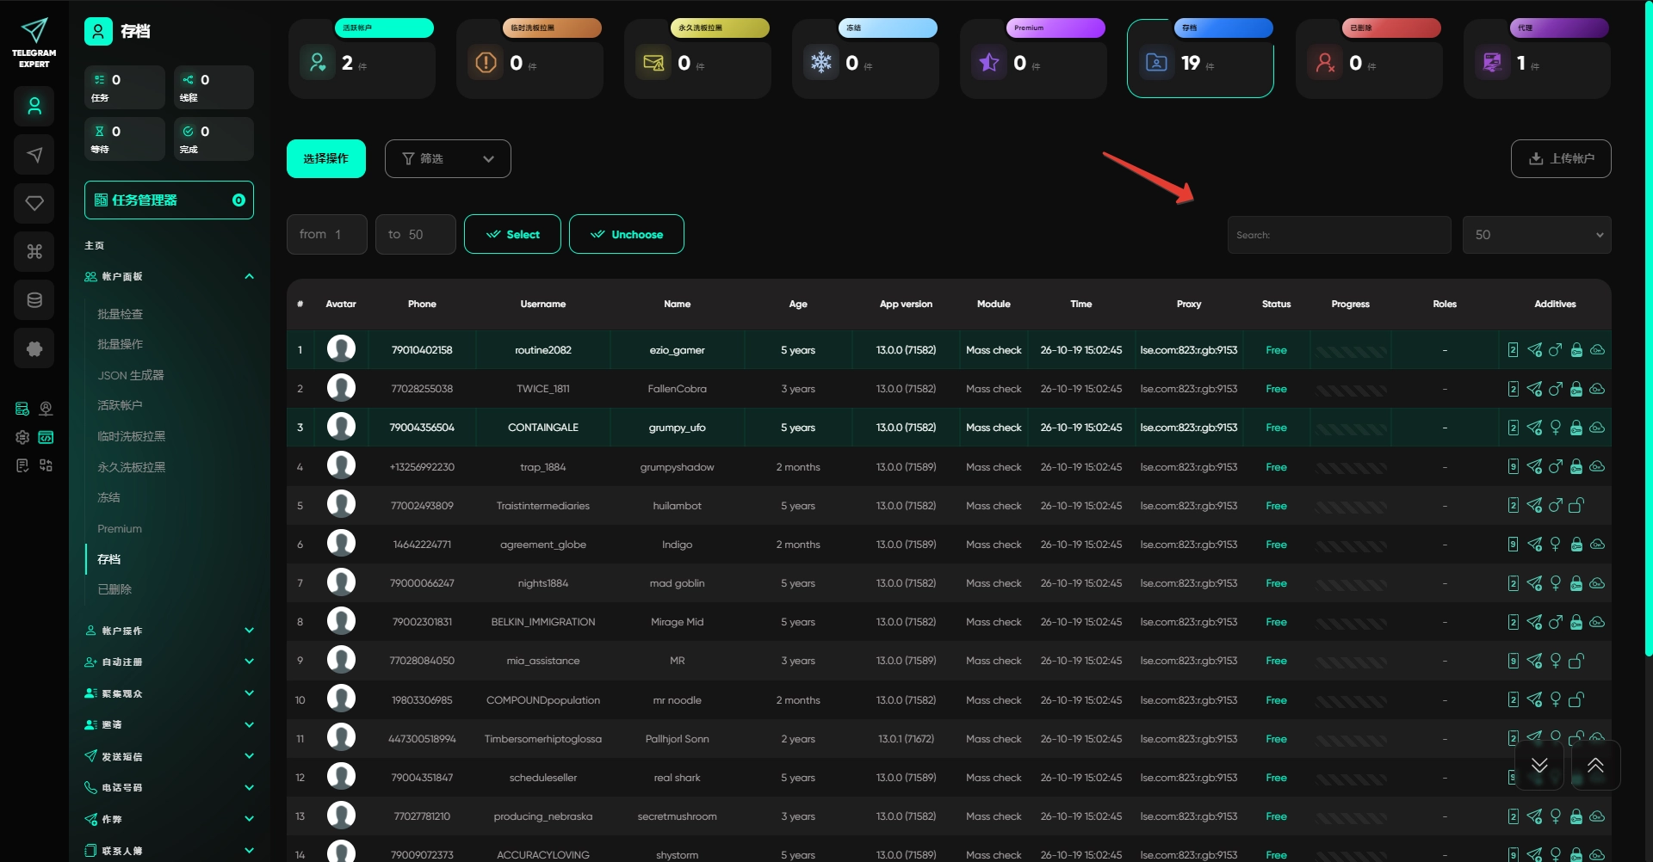Viewport: 1653px width, 862px height.
Task: Switch to the 活跃帐户 card showing 2
Action: pyautogui.click(x=362, y=58)
